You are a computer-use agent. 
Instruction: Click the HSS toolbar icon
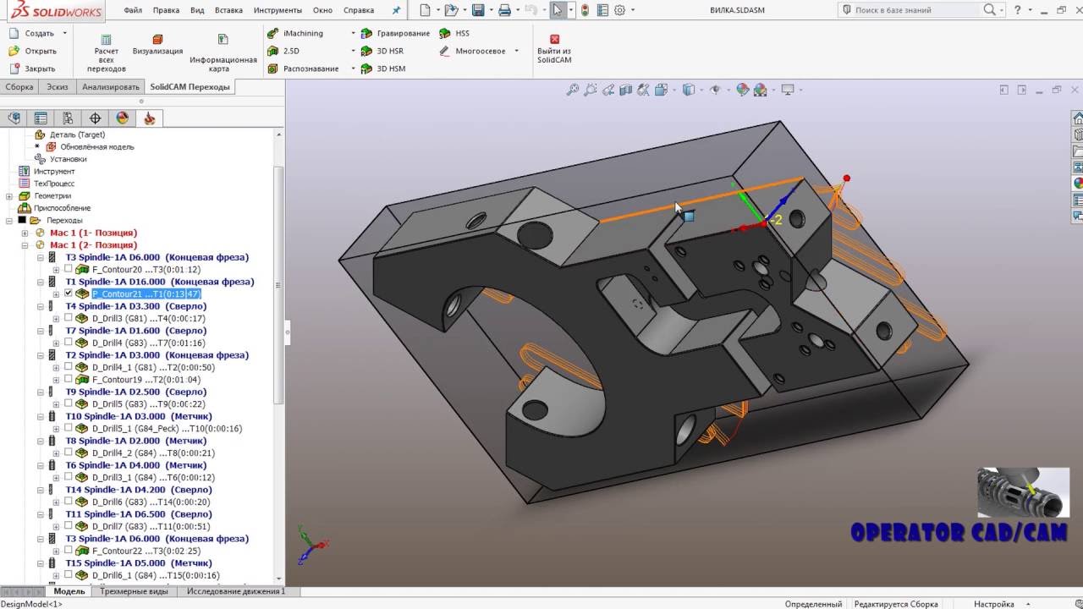[444, 34]
